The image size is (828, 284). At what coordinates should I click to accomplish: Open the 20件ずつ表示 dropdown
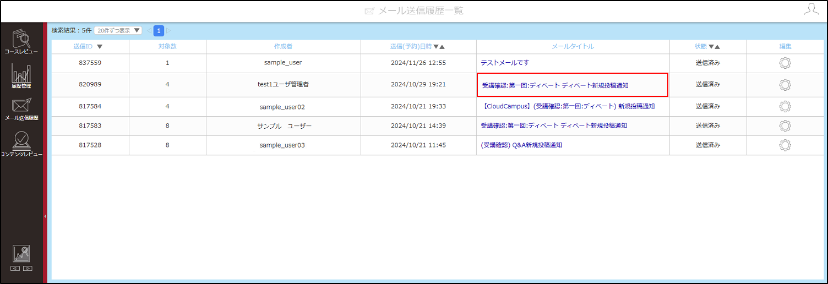point(118,30)
